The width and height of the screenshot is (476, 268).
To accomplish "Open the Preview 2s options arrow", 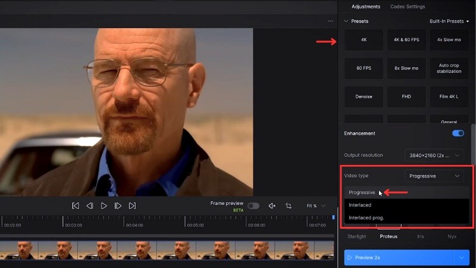I will tap(462, 258).
